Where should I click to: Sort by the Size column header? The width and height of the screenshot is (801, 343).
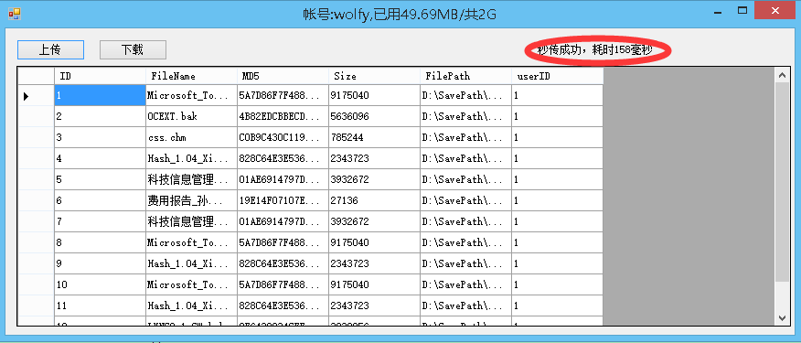[375, 76]
